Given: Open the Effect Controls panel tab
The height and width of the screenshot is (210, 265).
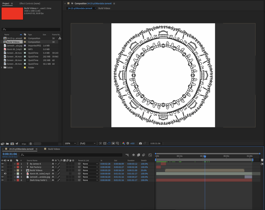Looking at the screenshot, I should [30, 3].
